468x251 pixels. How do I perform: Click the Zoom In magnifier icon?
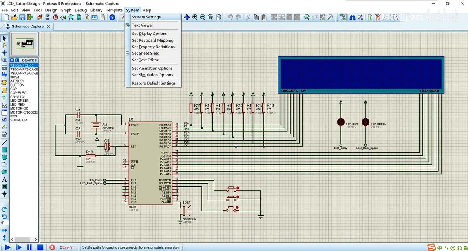[195, 17]
